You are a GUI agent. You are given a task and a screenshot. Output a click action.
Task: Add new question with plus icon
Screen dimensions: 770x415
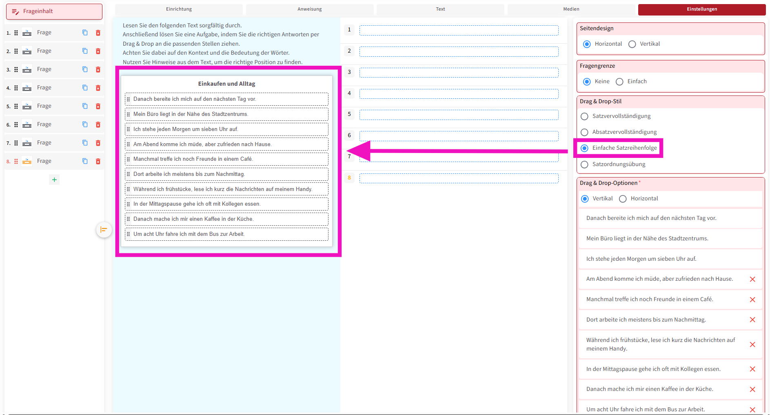[54, 180]
